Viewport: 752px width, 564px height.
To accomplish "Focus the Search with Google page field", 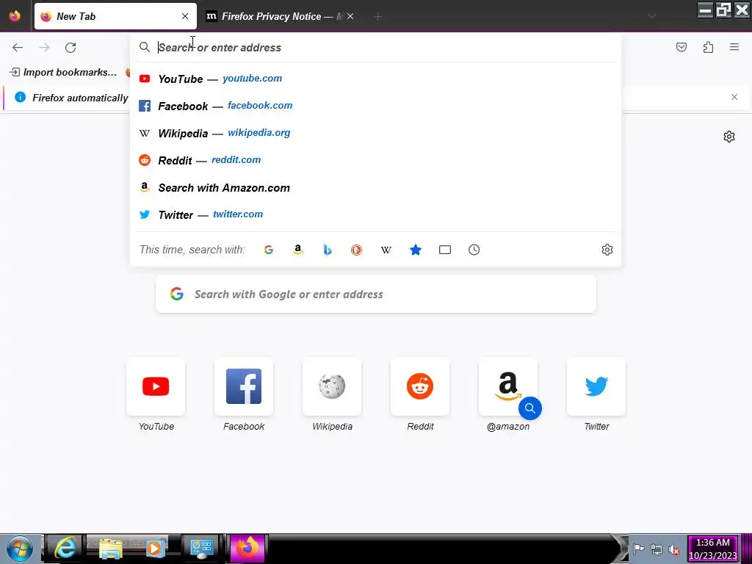I will tap(375, 294).
